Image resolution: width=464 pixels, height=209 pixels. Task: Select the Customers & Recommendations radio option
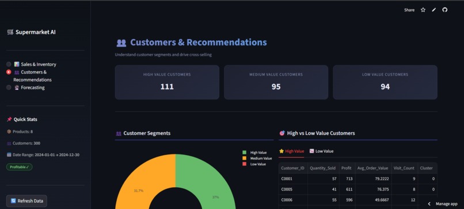pyautogui.click(x=9, y=72)
